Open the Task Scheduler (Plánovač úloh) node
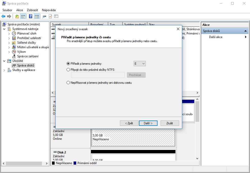The width and height of the screenshot is (250, 173). pos(27,33)
